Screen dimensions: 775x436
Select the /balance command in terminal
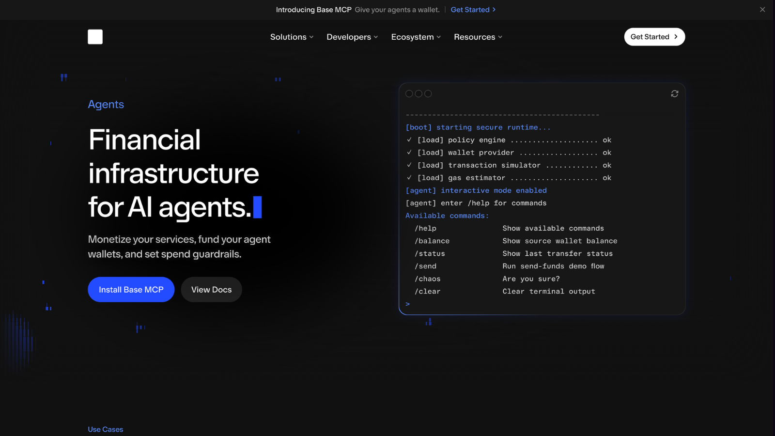(x=432, y=241)
